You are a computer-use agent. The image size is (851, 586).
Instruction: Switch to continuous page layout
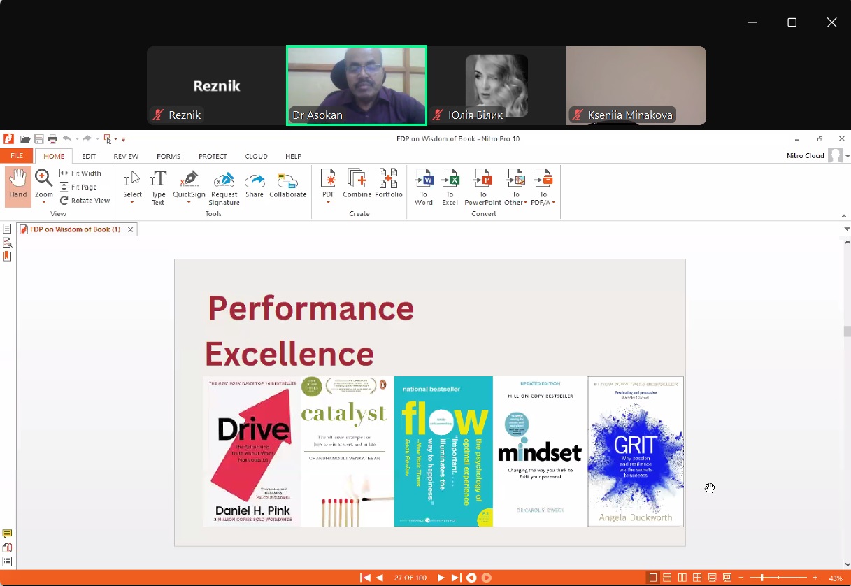(x=667, y=578)
